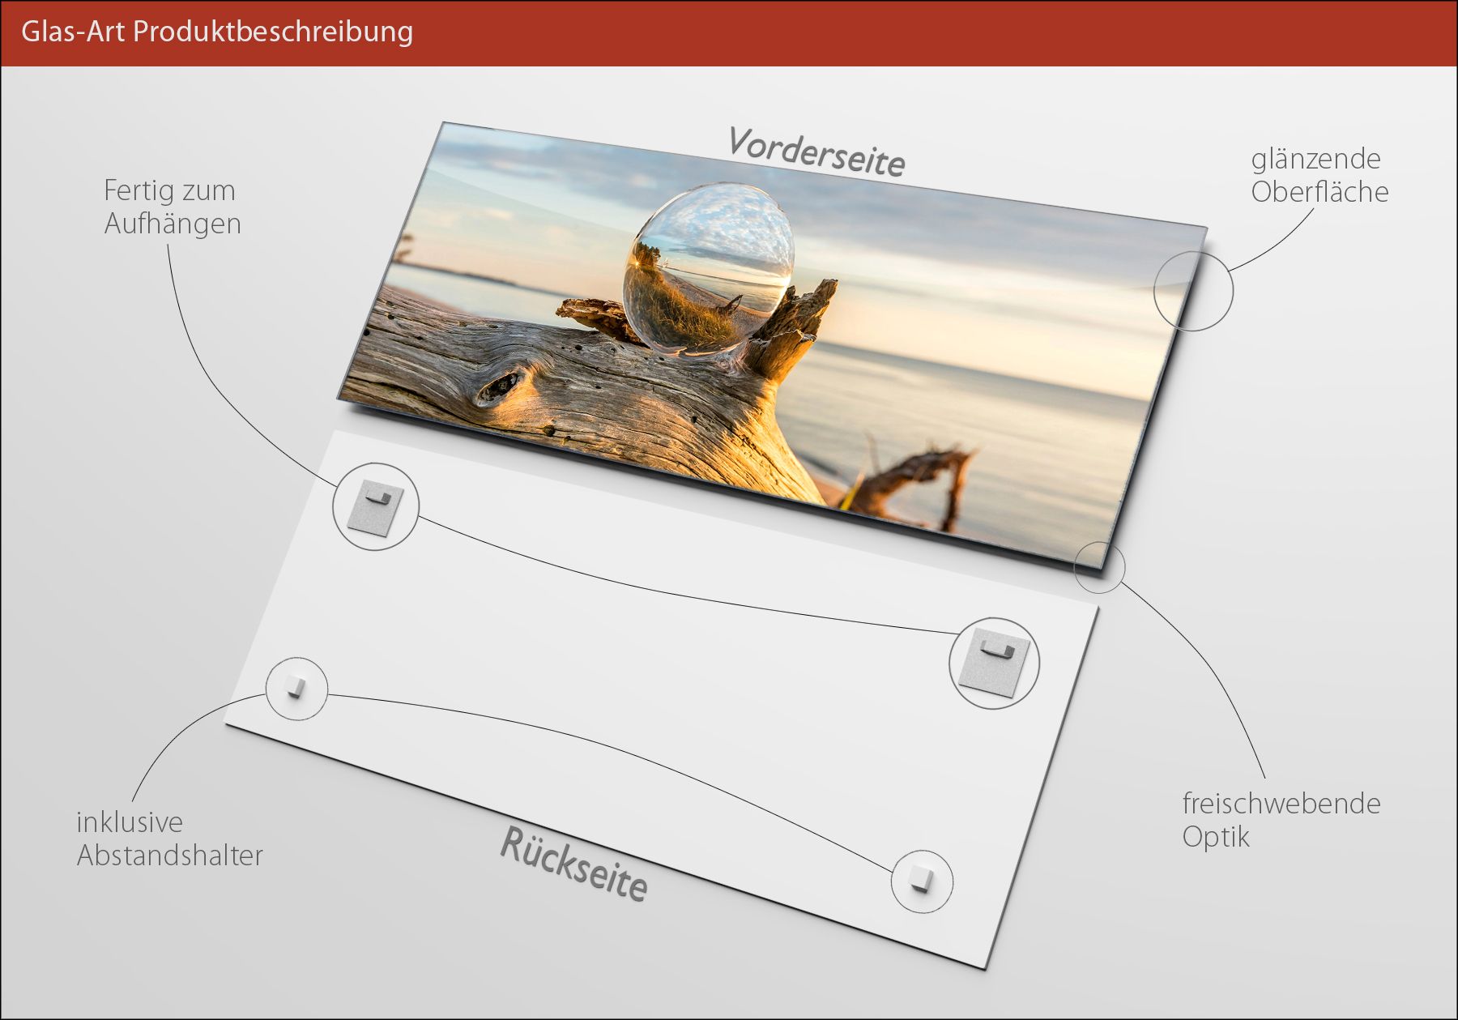1458x1020 pixels.
Task: Click the "freischwebende Optik" caption
Action: click(1281, 819)
